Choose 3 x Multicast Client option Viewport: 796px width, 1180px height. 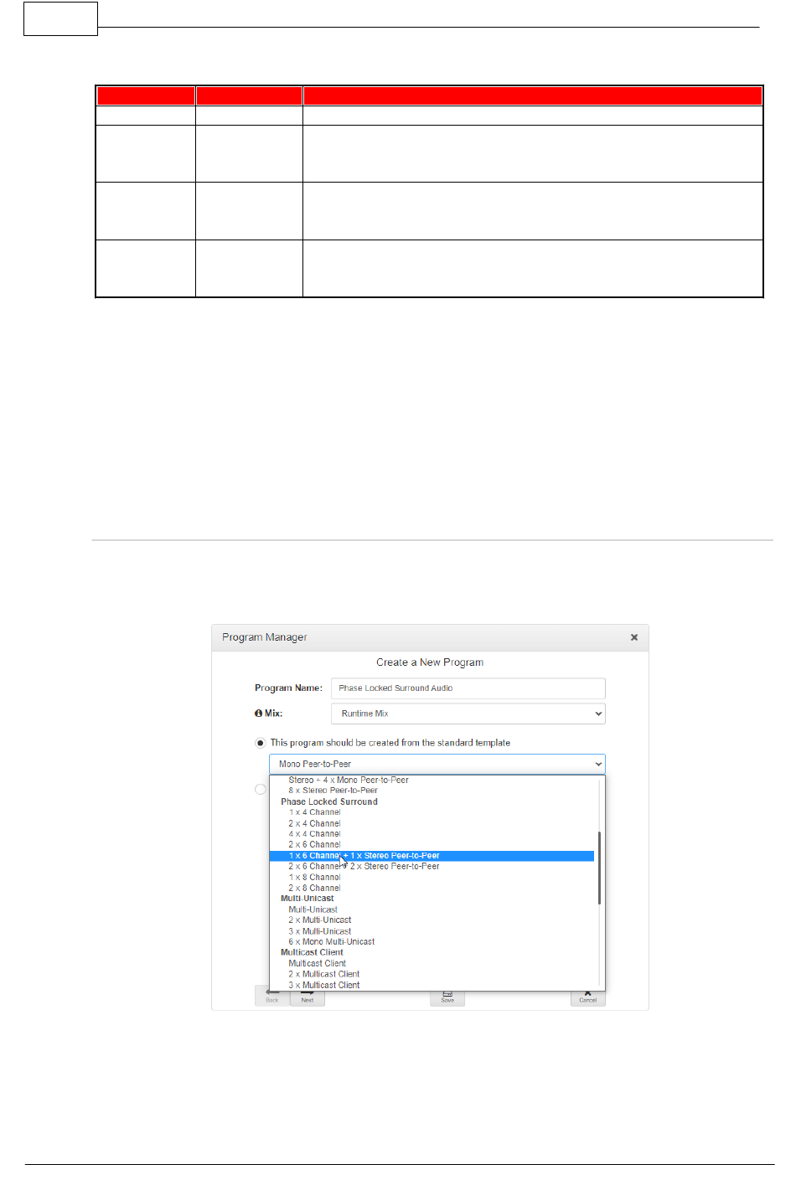point(324,986)
